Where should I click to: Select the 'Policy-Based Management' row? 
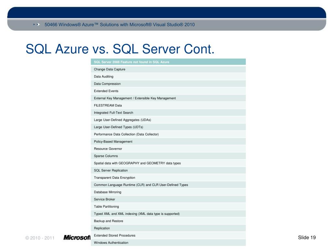[168, 142]
